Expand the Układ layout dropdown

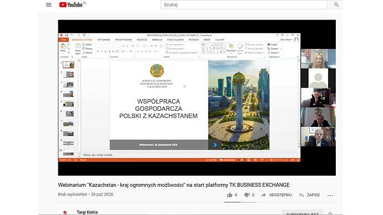coord(88,45)
